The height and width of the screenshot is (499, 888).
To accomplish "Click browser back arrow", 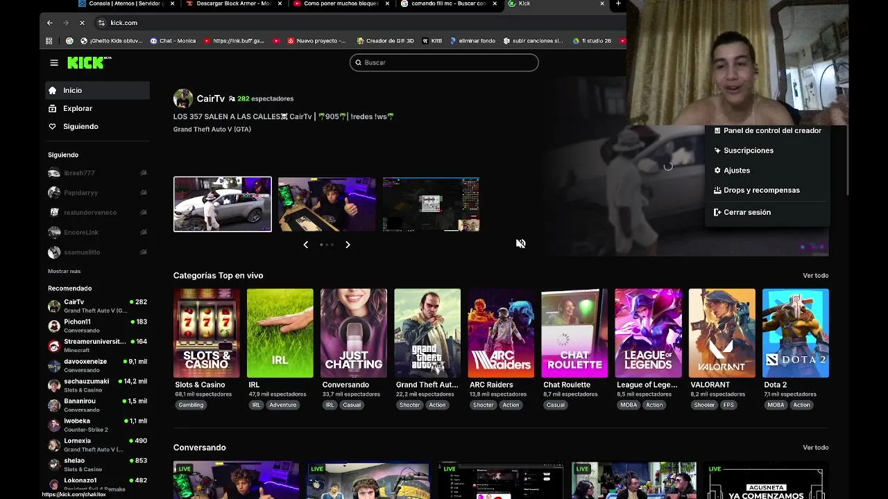I will pos(49,23).
